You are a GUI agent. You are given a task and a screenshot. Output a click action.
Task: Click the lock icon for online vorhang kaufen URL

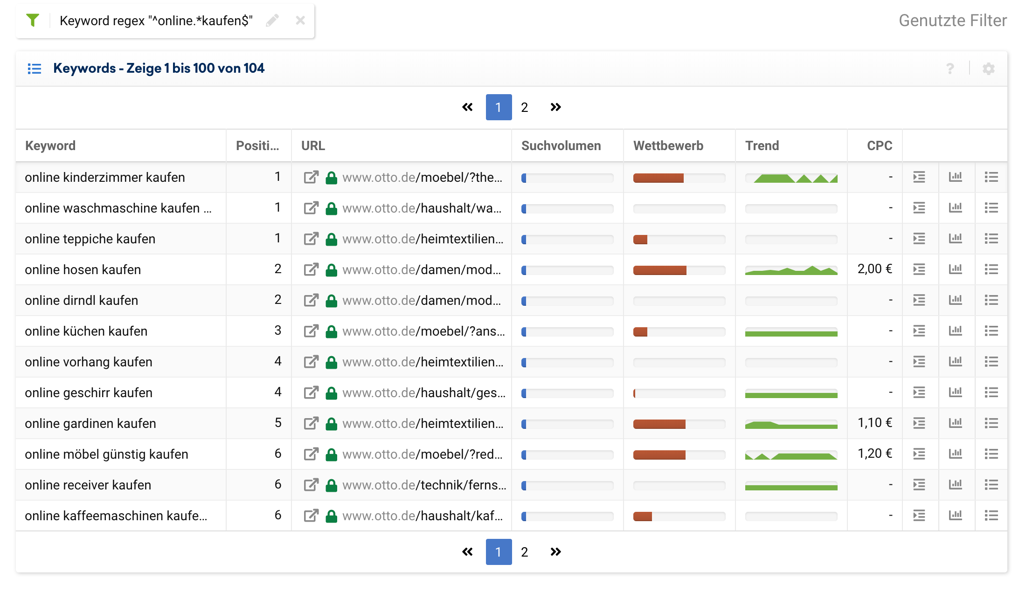pos(329,362)
